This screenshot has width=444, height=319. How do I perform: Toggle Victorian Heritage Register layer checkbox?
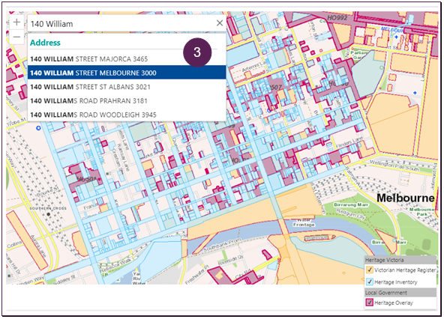coord(369,270)
